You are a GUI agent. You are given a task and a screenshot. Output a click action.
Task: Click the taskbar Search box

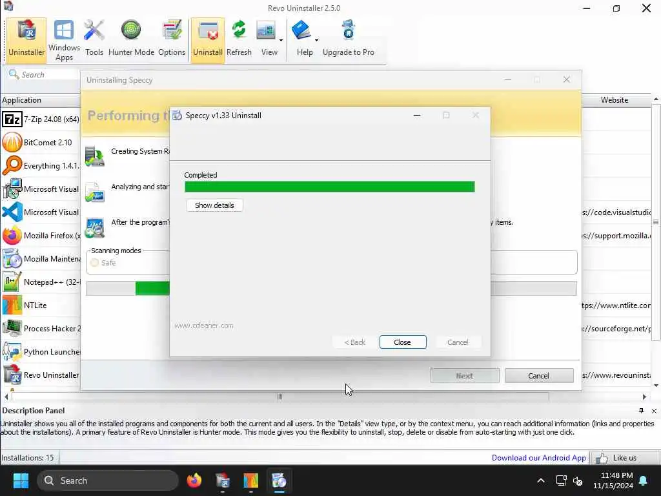coord(108,480)
